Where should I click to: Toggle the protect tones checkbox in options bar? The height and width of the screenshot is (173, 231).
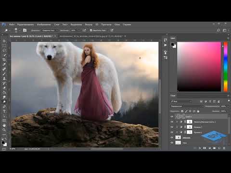pyautogui.click(x=91, y=30)
